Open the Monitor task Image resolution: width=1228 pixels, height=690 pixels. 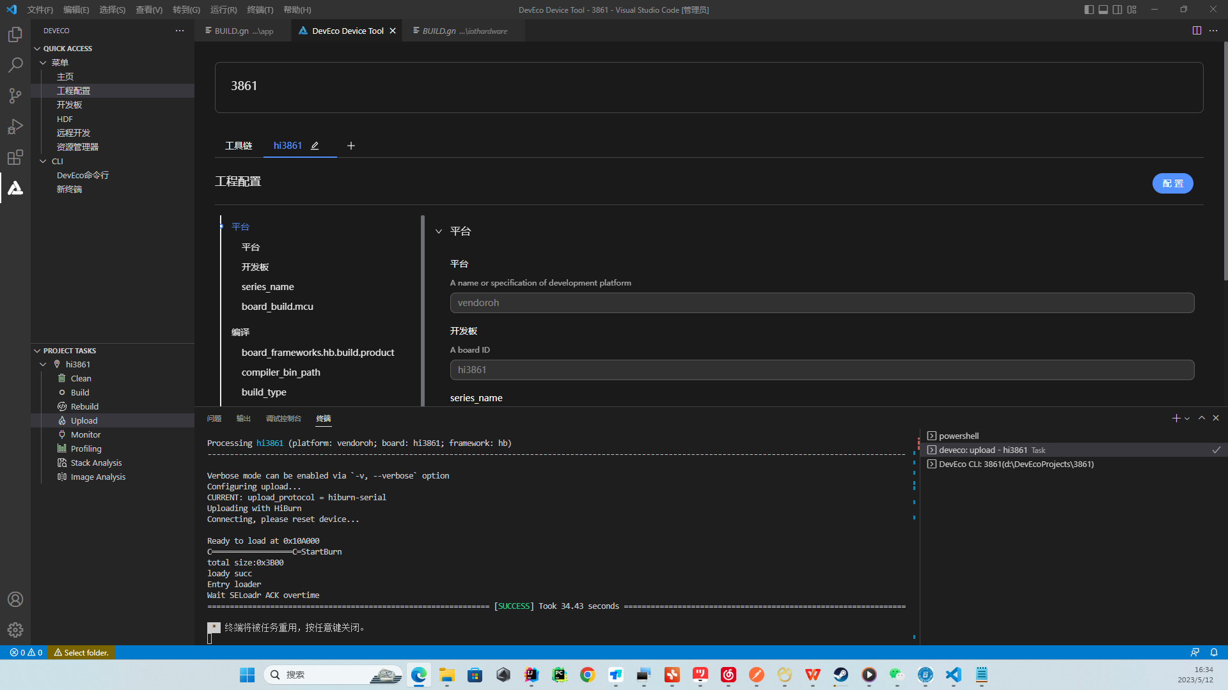tap(86, 434)
